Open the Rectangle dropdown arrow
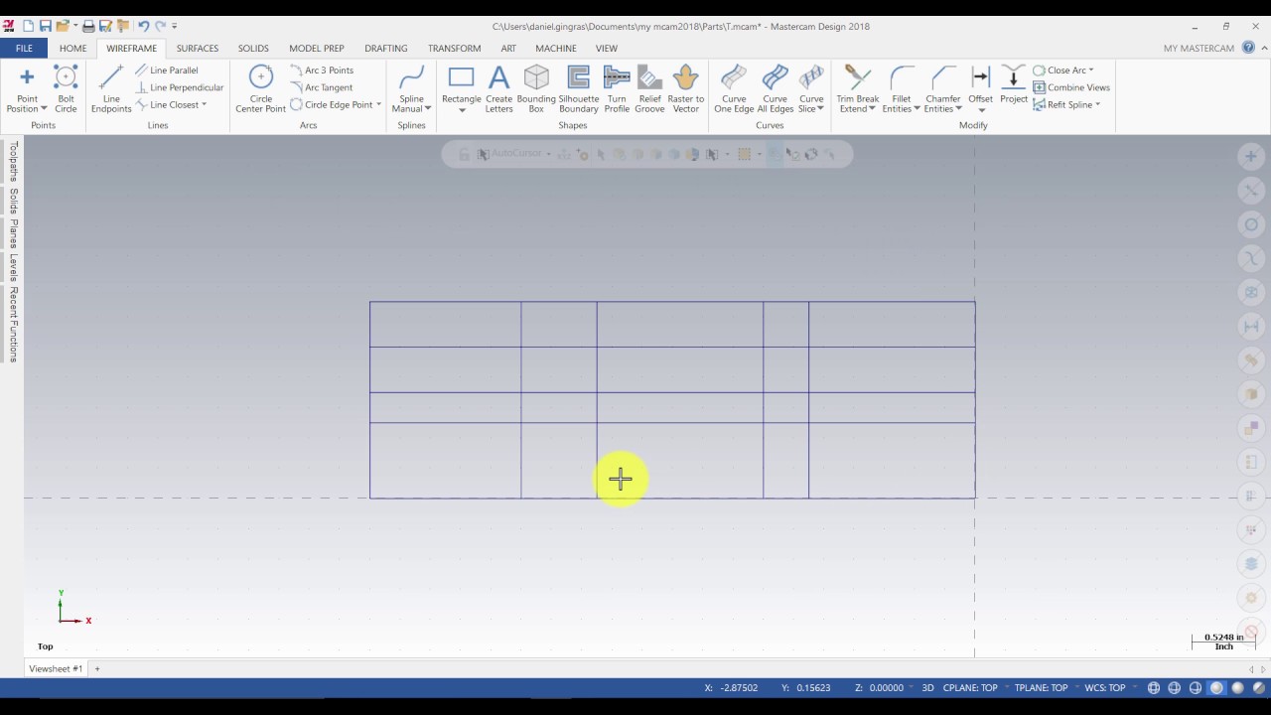1271x715 pixels. pyautogui.click(x=461, y=110)
